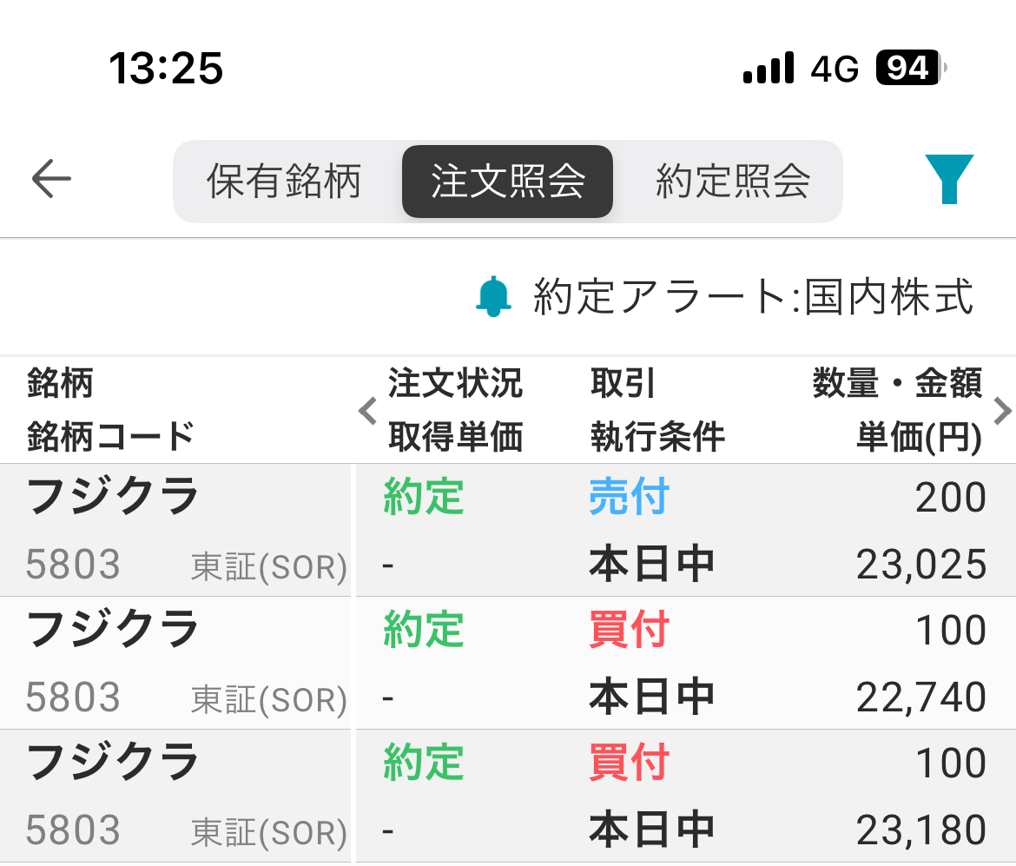Tap the 注文状況 column header
Viewport: 1016px width, 866px height.
click(x=455, y=383)
